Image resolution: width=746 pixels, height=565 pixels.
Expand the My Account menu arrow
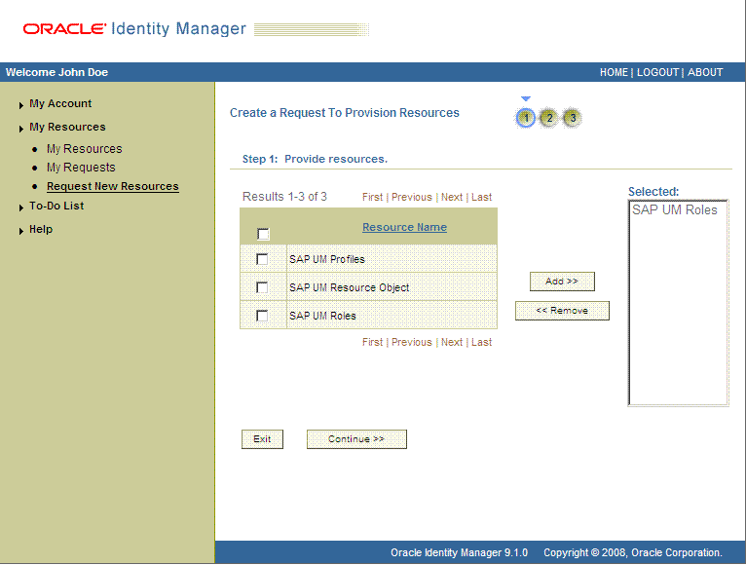click(20, 105)
